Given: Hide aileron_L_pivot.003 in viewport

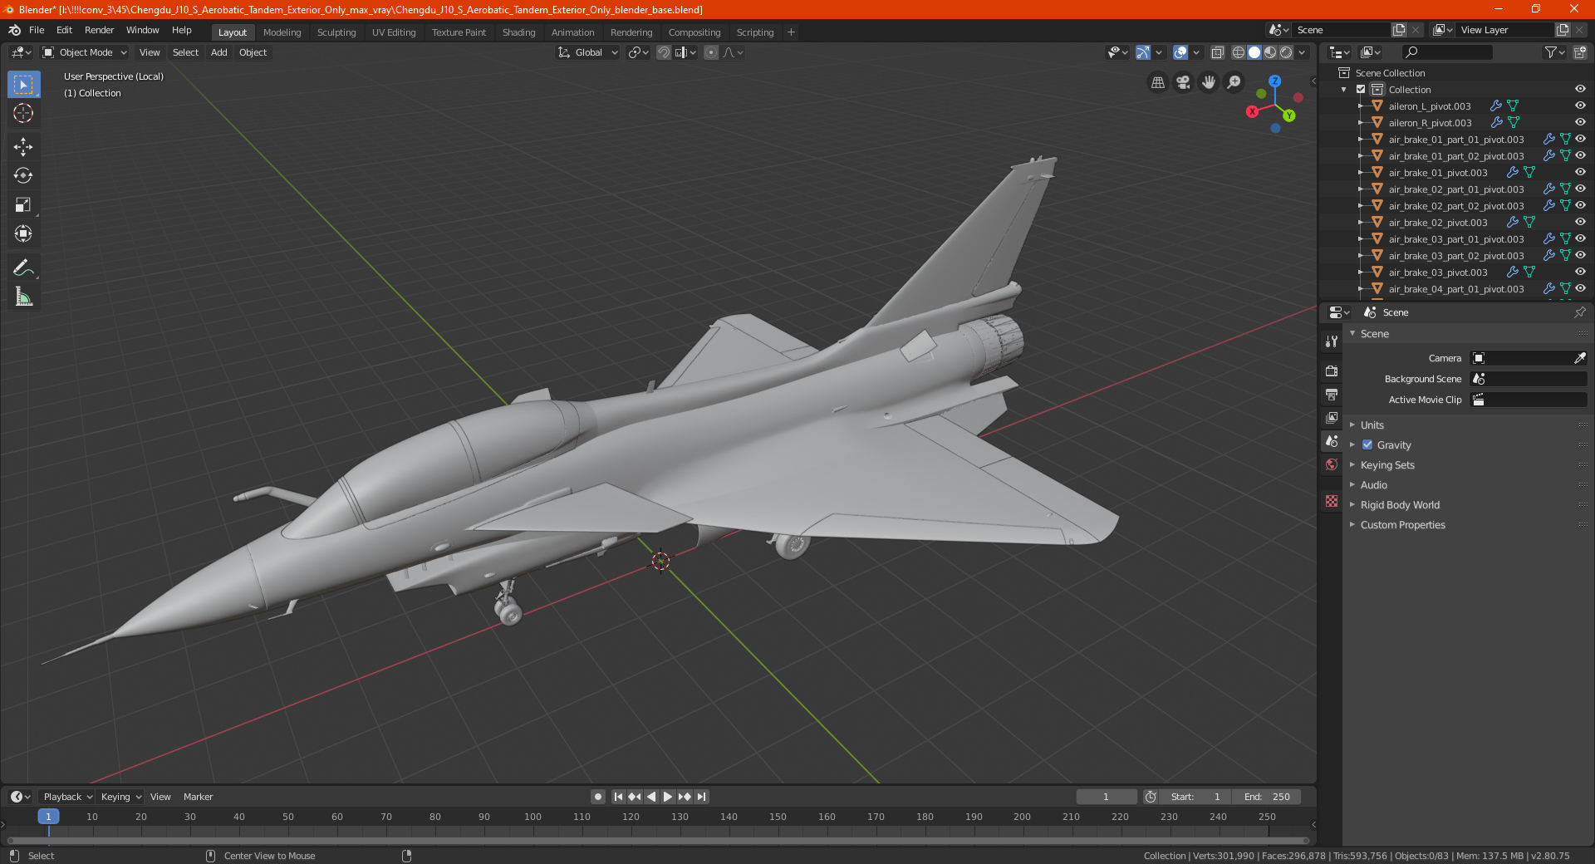Looking at the screenshot, I should 1580,106.
